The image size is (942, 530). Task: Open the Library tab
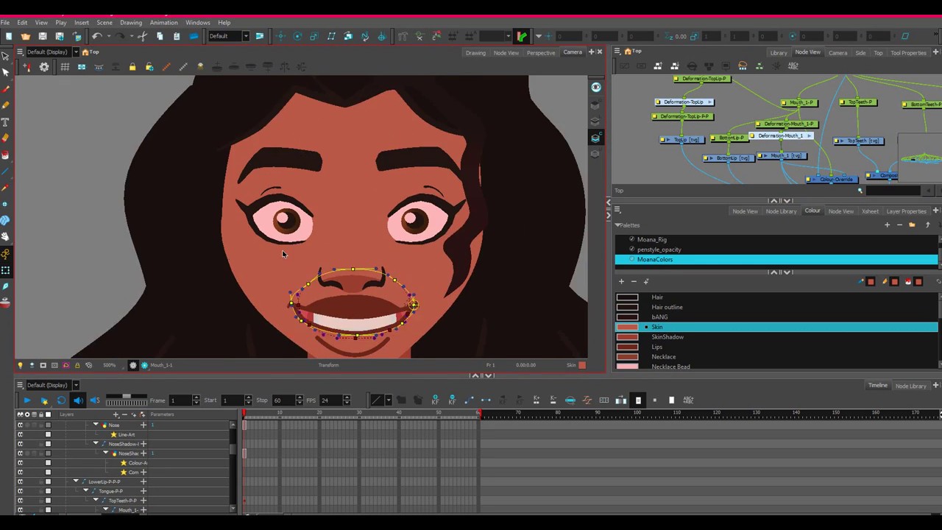(779, 53)
